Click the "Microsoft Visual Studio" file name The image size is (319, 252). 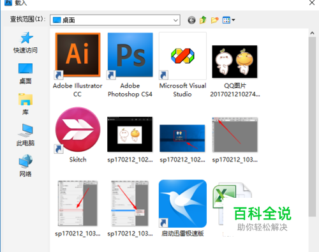pyautogui.click(x=182, y=90)
